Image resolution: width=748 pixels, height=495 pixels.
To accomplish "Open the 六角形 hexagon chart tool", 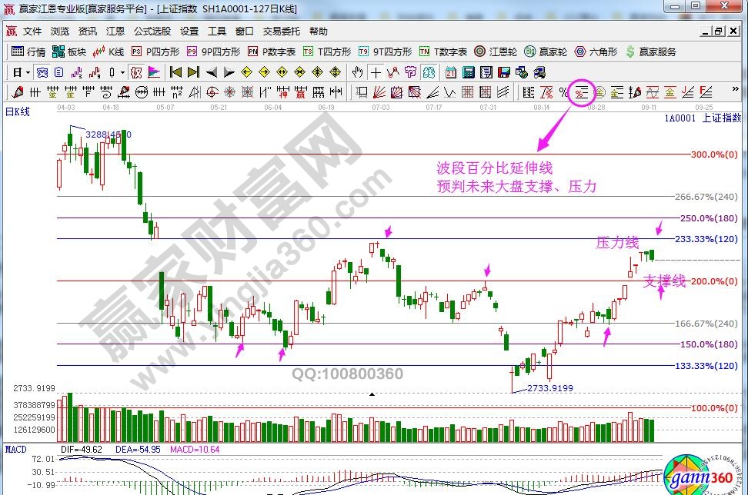I will coord(596,51).
